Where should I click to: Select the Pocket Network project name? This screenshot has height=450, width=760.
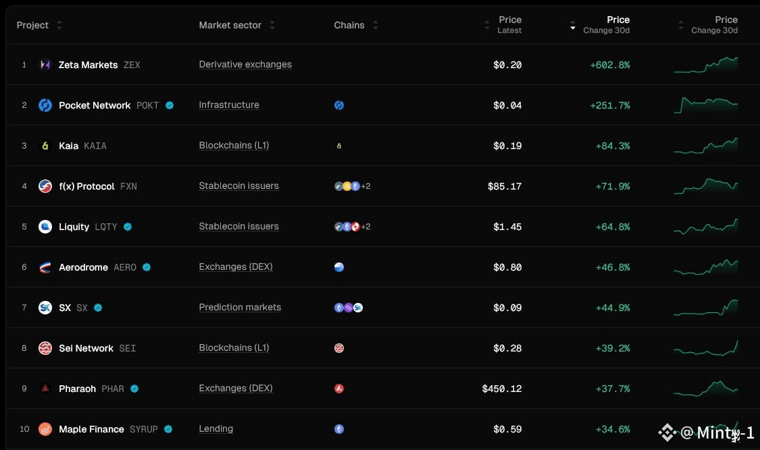click(95, 105)
